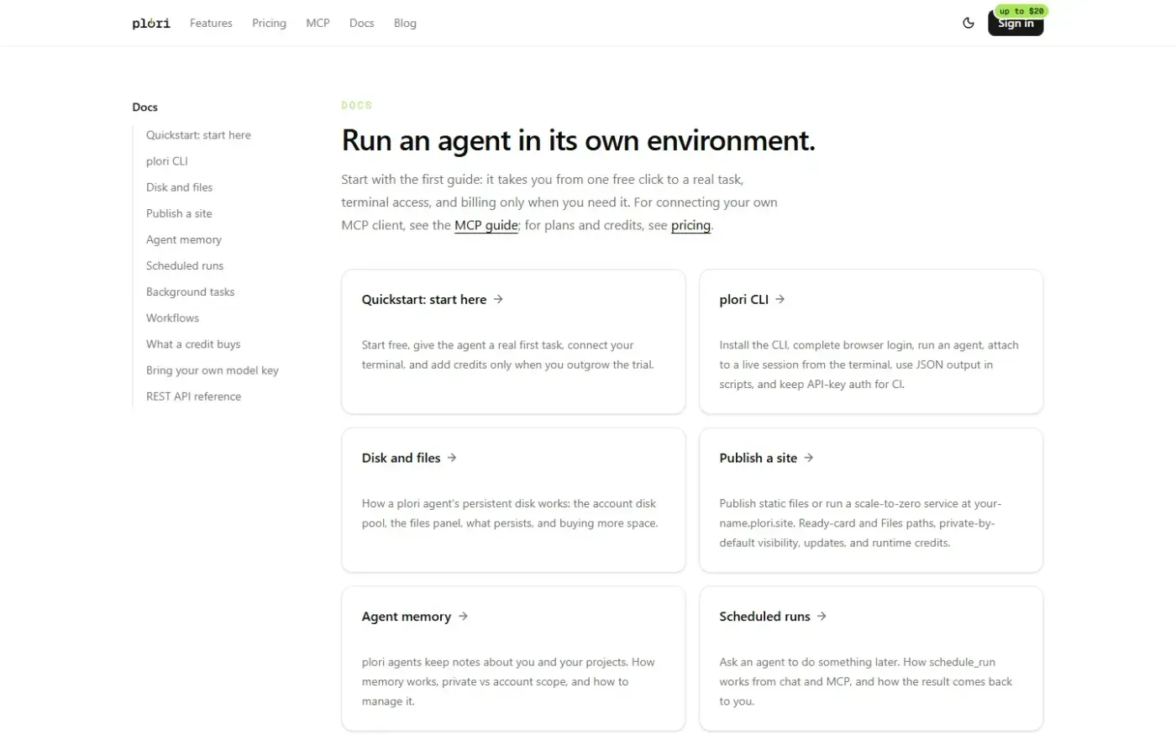Click the arrow icon beside the Disk and files card title
This screenshot has width=1176, height=735.
(x=452, y=458)
